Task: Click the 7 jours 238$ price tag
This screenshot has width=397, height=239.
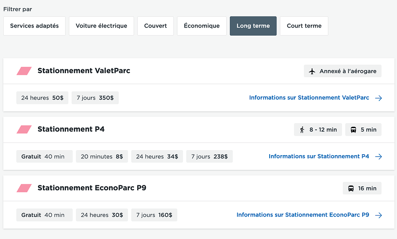Action: coord(210,156)
